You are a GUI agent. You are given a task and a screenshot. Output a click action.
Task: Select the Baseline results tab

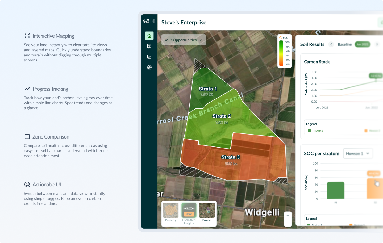(x=344, y=44)
